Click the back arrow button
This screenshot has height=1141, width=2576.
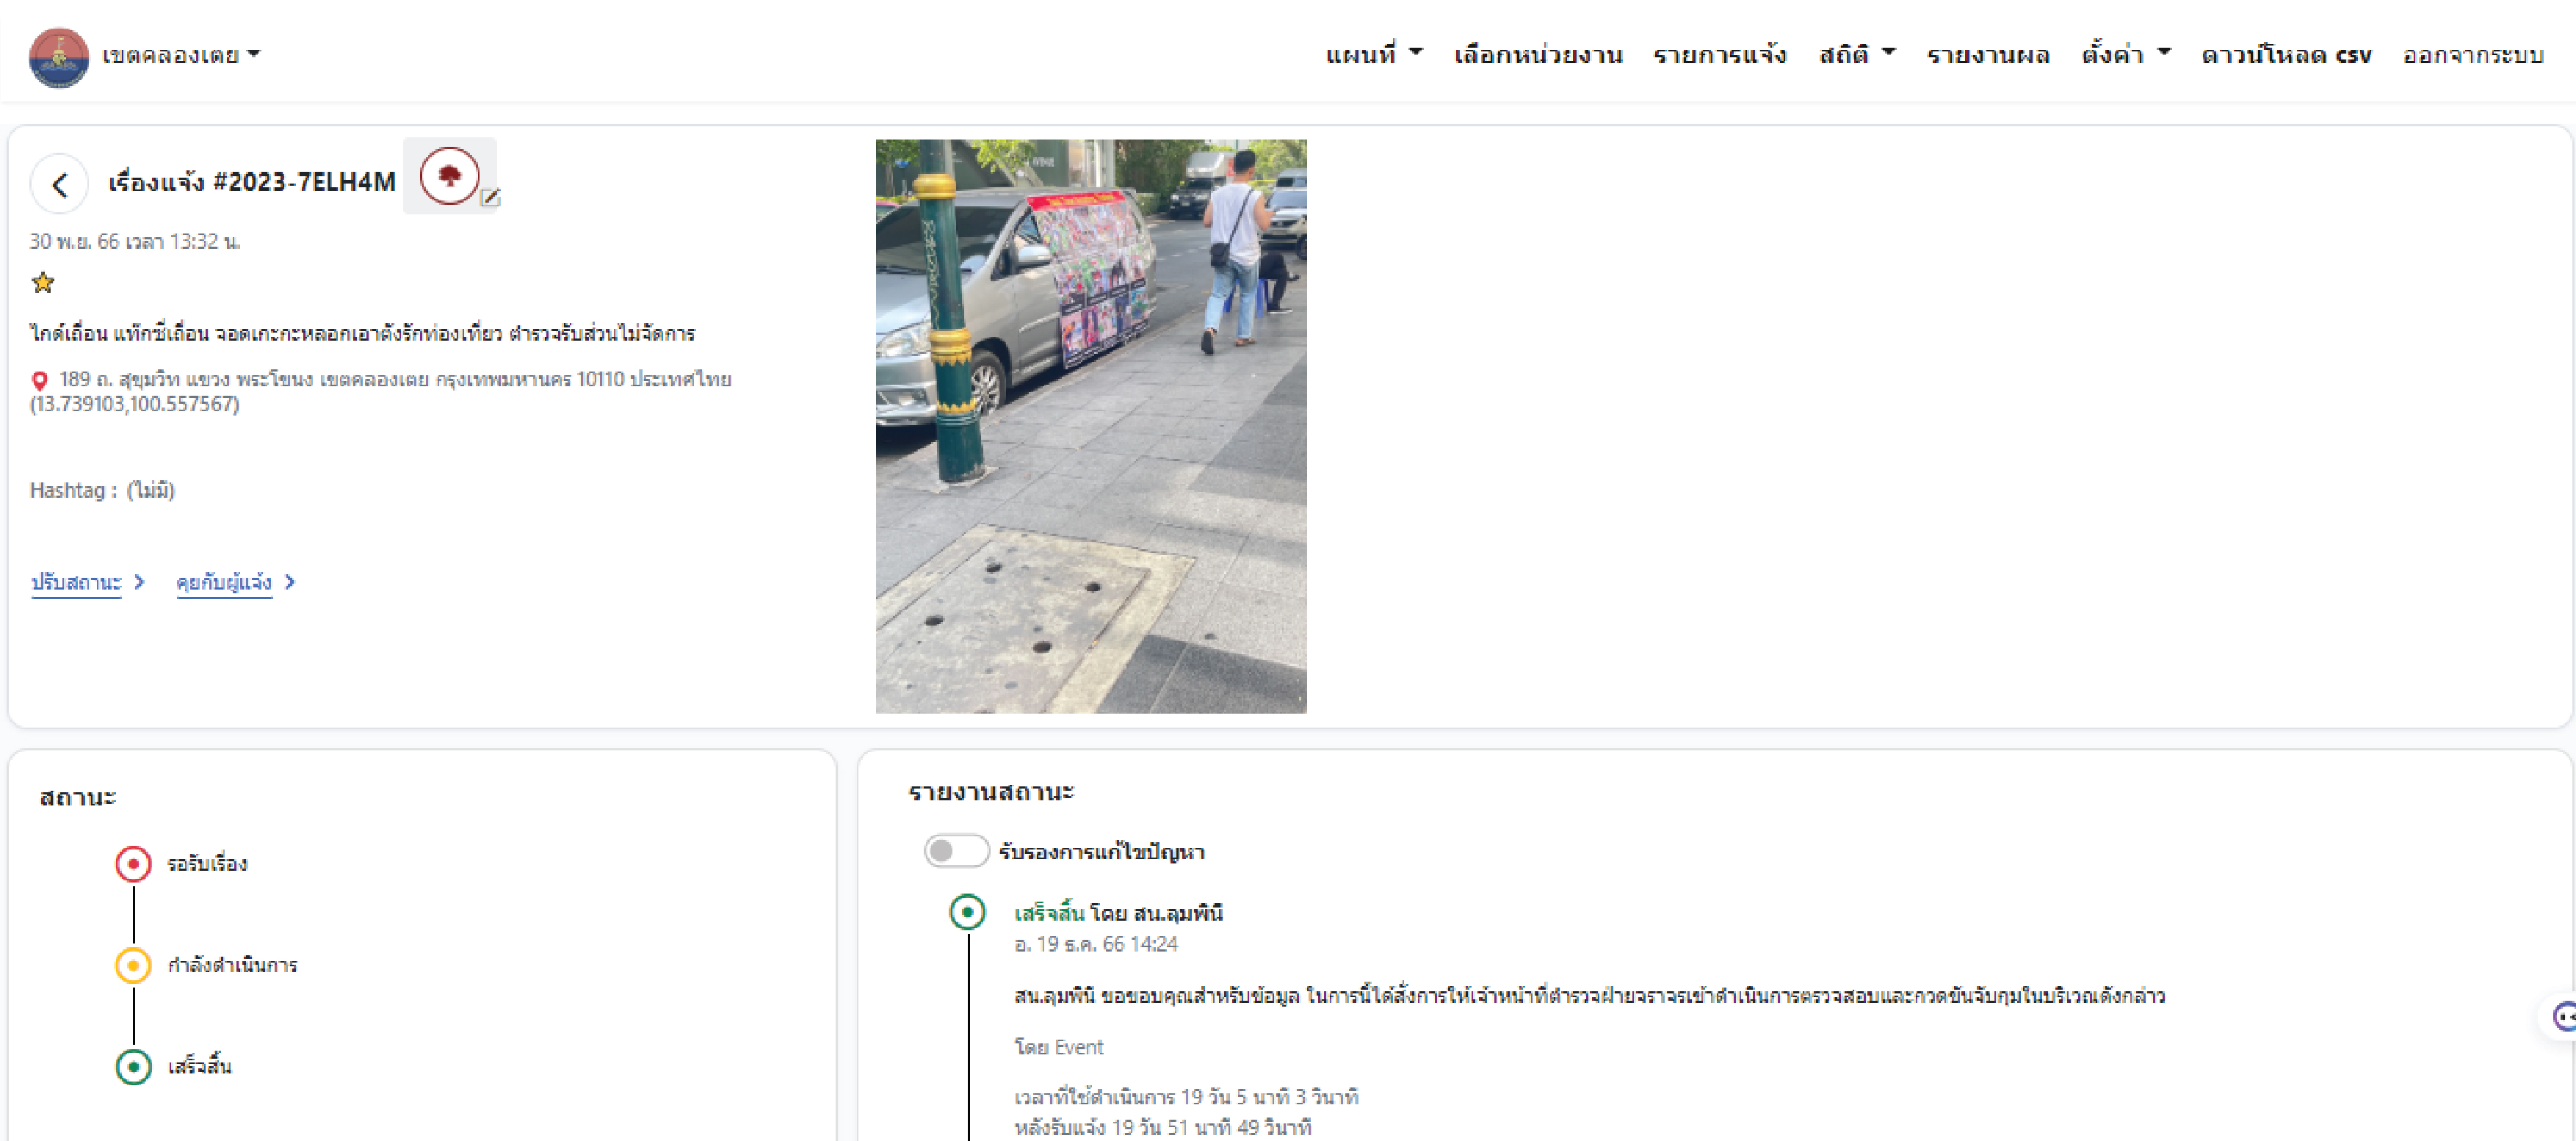point(59,184)
